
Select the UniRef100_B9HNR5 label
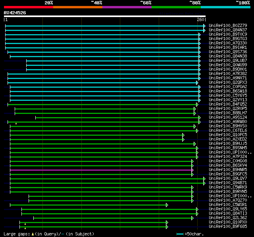[228, 170]
